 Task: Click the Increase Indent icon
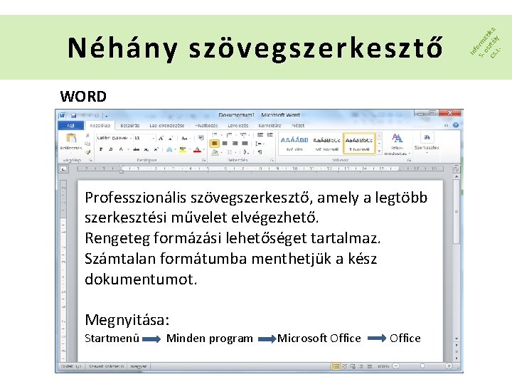pos(270,135)
